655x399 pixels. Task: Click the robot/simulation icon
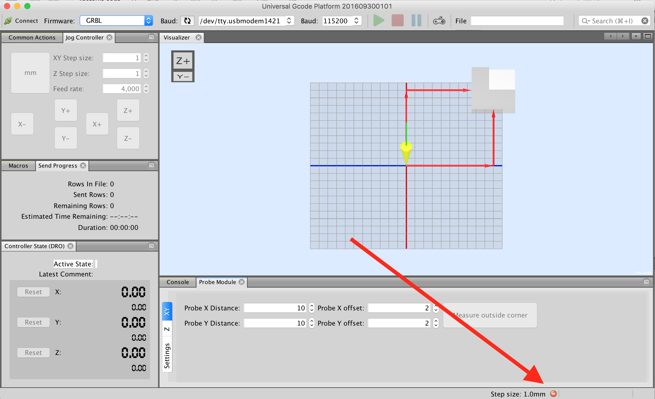(x=439, y=21)
